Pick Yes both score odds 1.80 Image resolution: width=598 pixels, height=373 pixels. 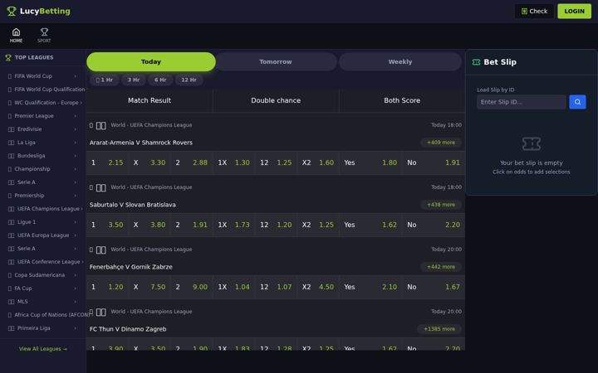pos(370,162)
